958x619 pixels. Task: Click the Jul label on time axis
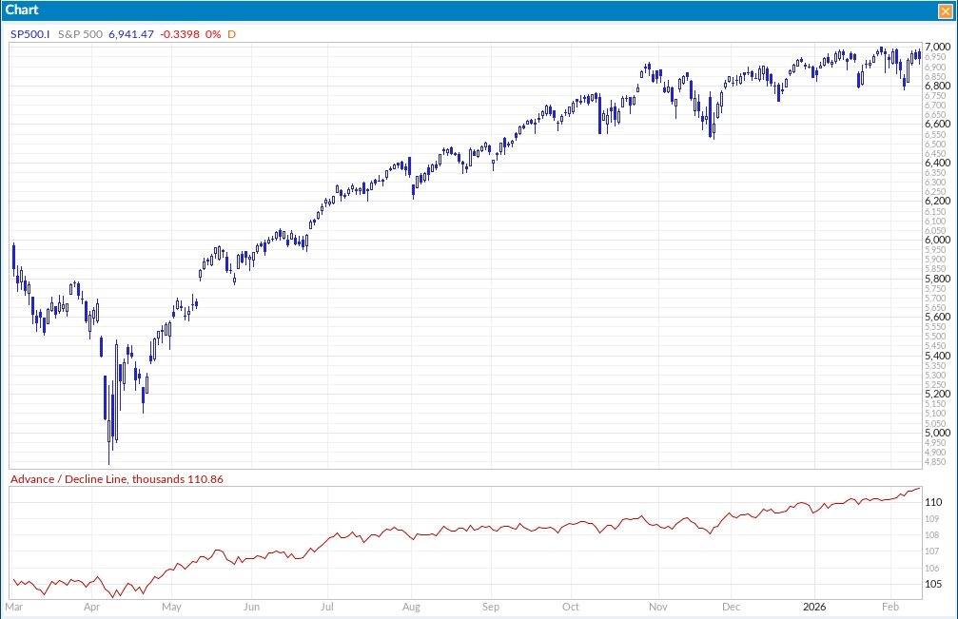coord(326,606)
